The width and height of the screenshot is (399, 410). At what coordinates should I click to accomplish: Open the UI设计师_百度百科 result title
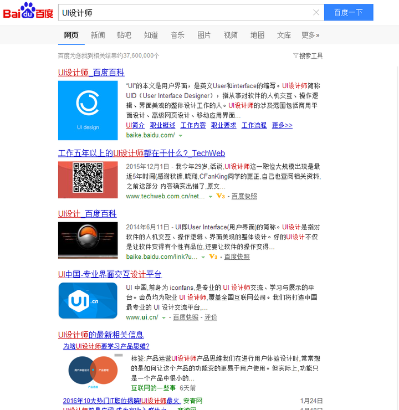pyautogui.click(x=91, y=73)
